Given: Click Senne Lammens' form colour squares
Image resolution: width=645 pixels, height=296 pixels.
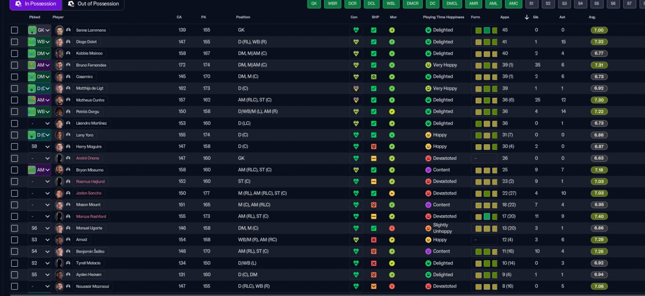Looking at the screenshot, I should click(486, 30).
